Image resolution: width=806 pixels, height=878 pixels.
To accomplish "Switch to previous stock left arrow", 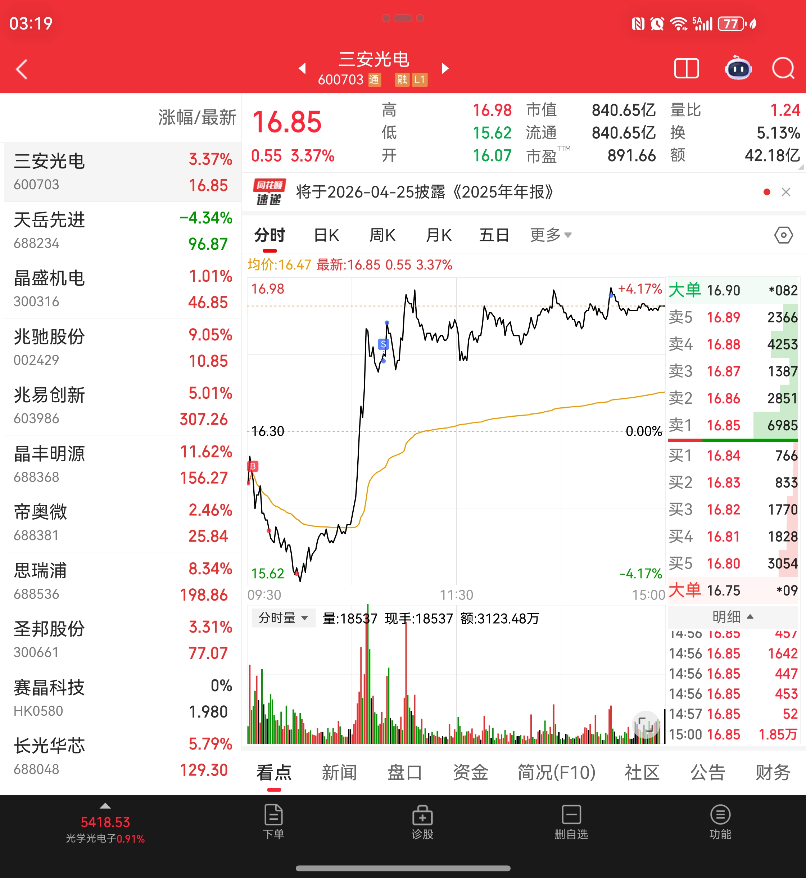I will click(x=302, y=68).
